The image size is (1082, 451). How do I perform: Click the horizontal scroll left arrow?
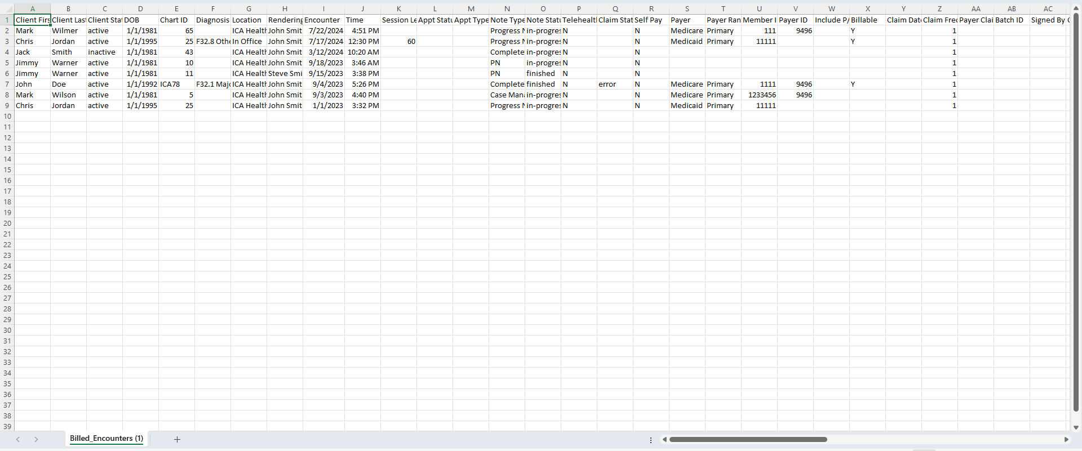tap(664, 439)
